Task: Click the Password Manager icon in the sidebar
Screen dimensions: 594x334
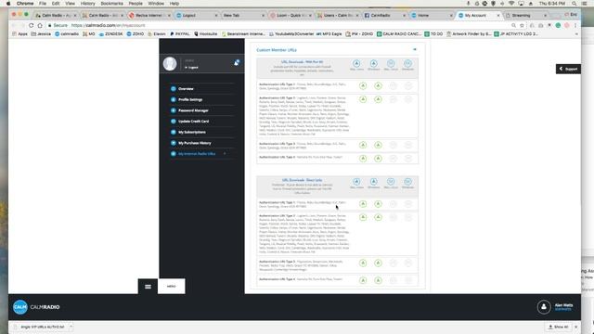Action: click(x=174, y=110)
